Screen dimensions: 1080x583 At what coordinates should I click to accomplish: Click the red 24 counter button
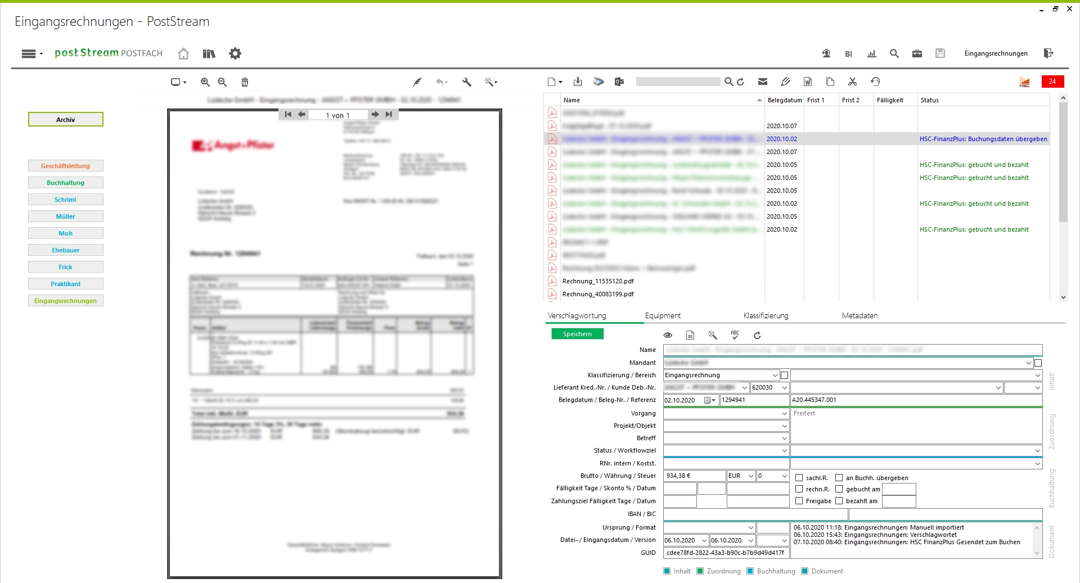1052,82
